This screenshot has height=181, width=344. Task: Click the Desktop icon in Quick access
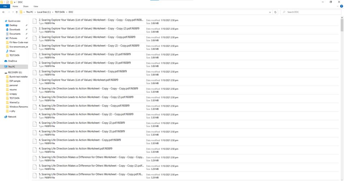click(7, 25)
